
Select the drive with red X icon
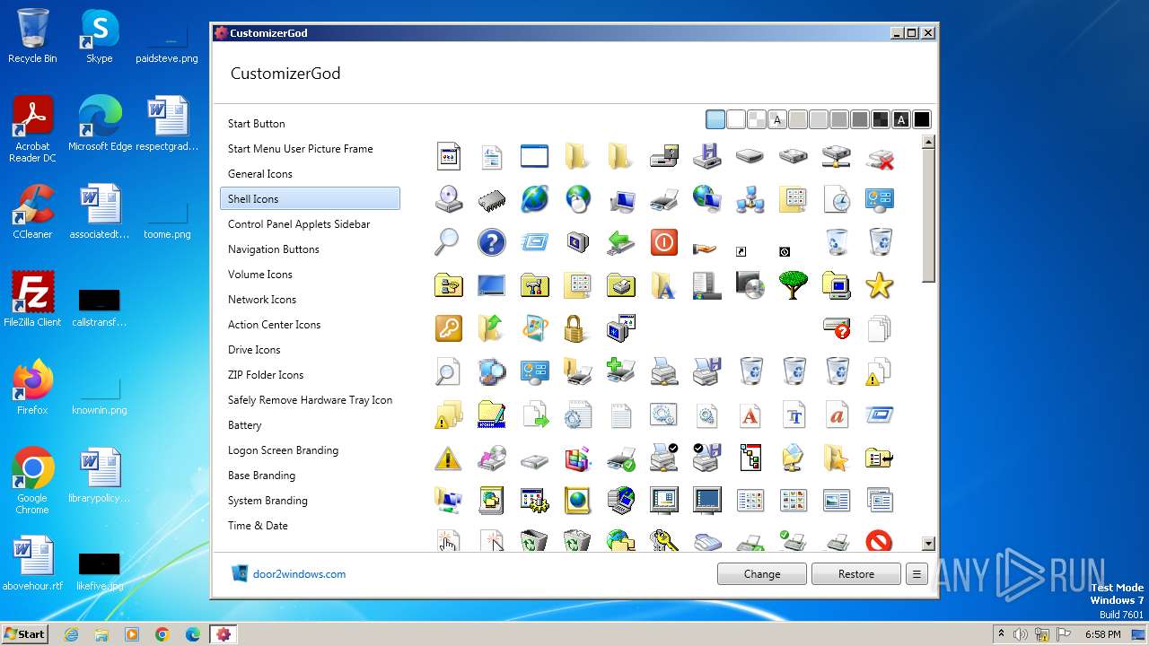[x=879, y=156]
